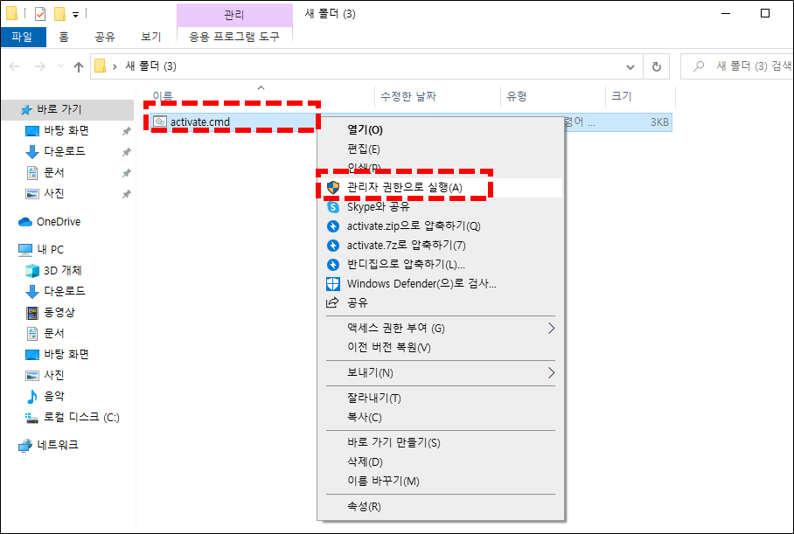Click the properties checkmark icon in title bar
Viewport: 794px width, 534px height.
pos(40,14)
